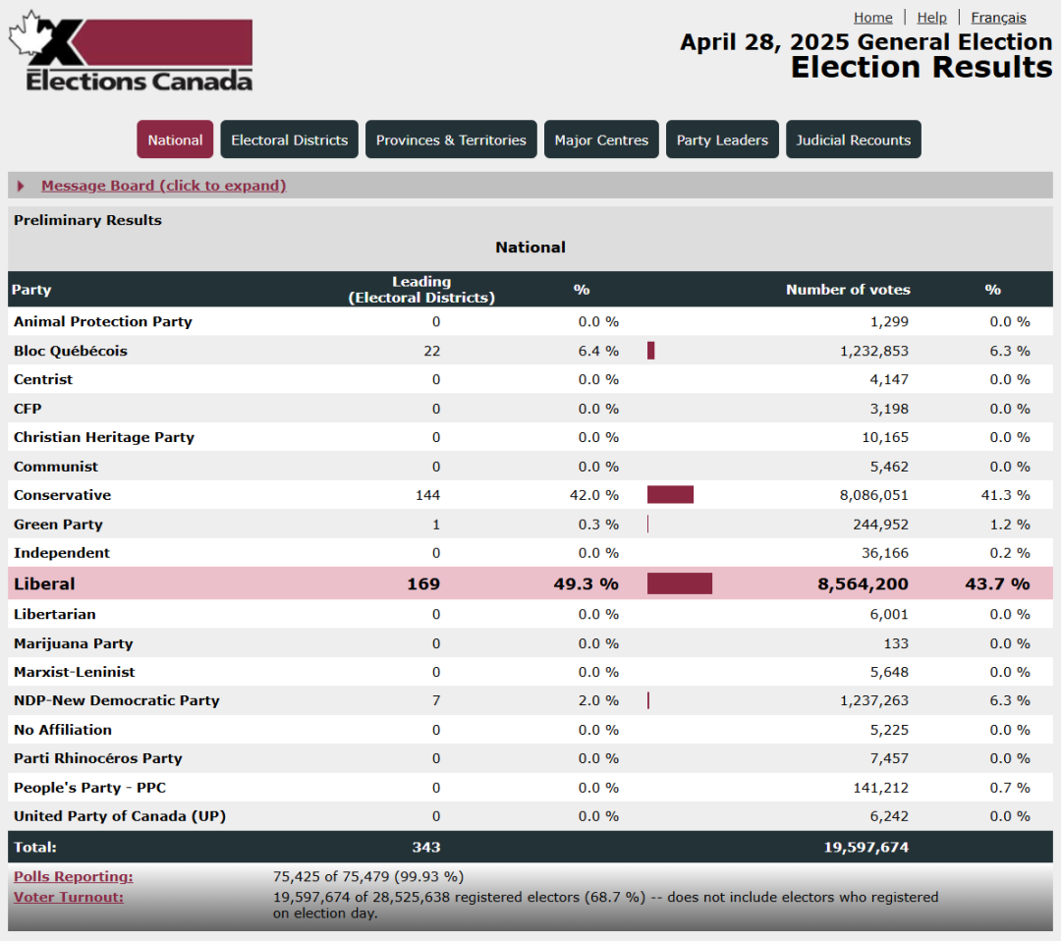Open the Help link
Screen dimensions: 1061x941
pyautogui.click(x=931, y=18)
